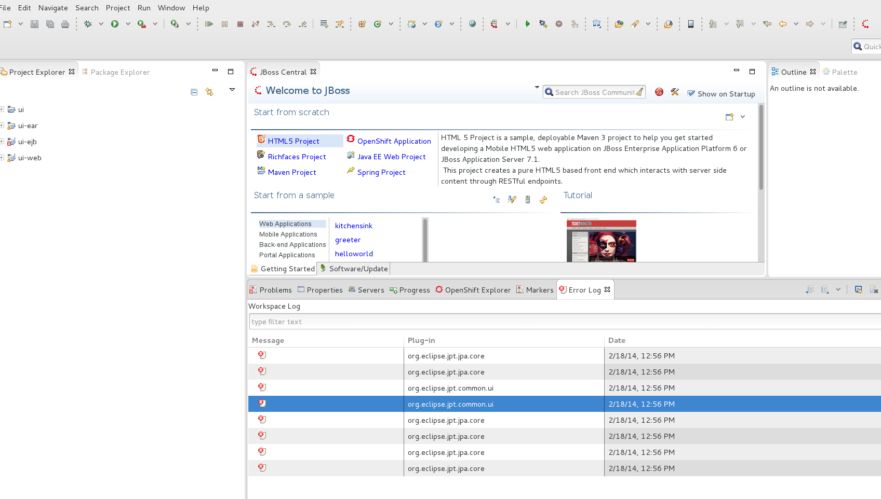Image resolution: width=881 pixels, height=499 pixels.
Task: Expand the ui project tree node
Action: click(2, 109)
